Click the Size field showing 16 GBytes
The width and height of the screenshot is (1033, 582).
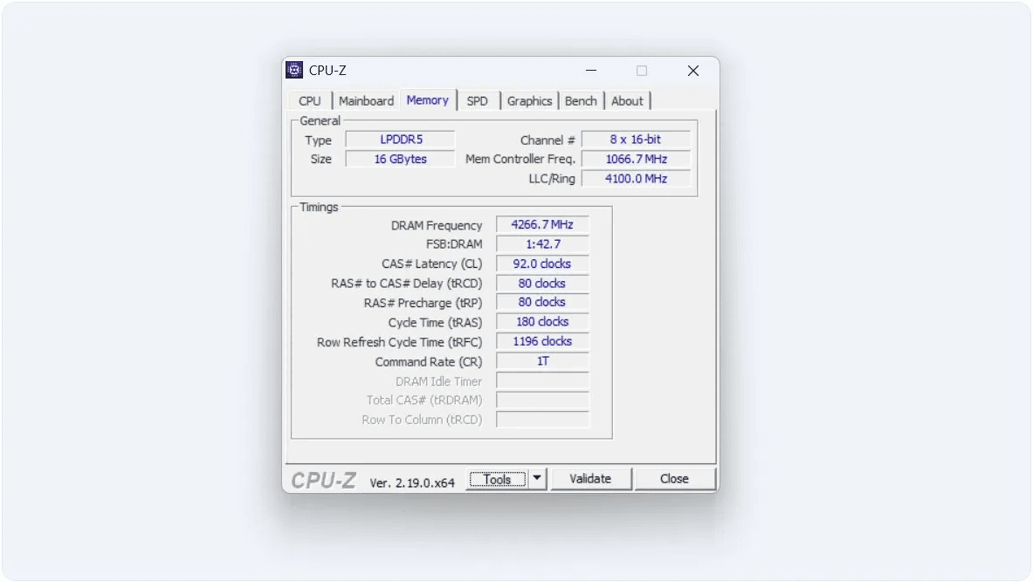[x=401, y=160]
